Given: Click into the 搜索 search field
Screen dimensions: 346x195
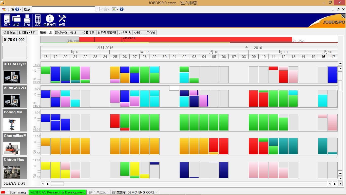Looking at the screenshot, I should tap(63, 9).
